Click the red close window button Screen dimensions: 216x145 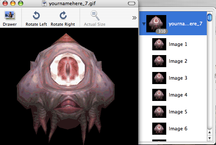point(5,3)
